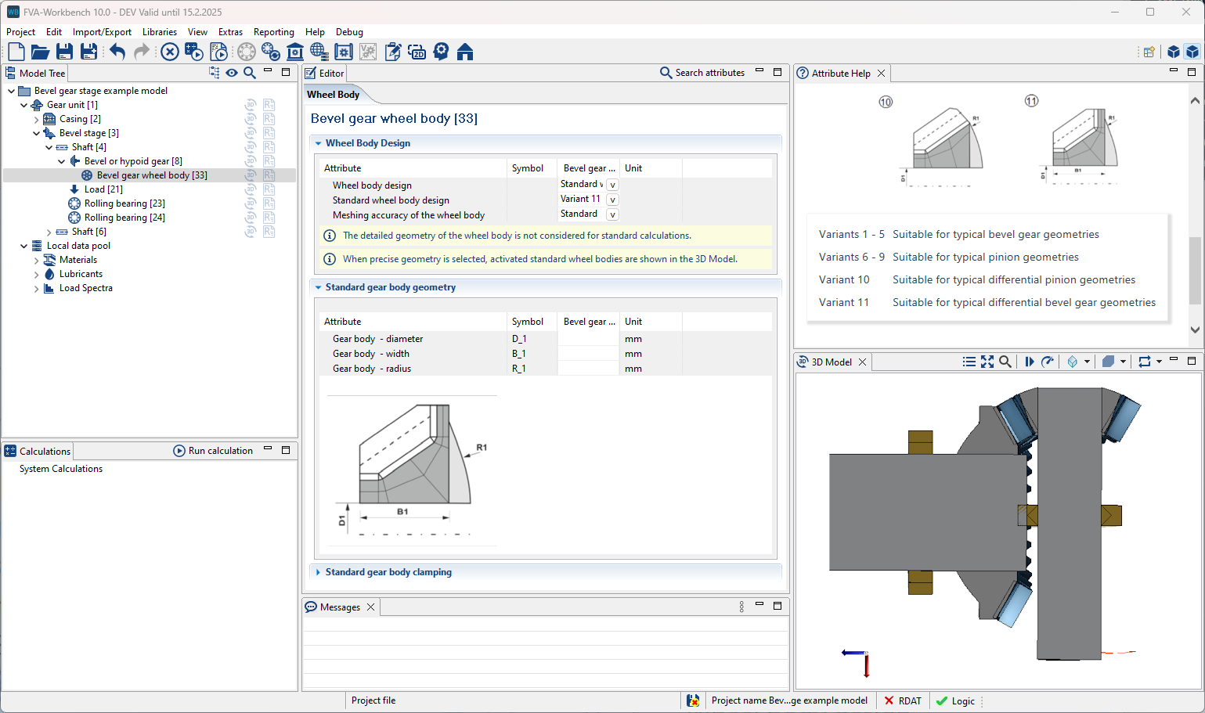Toggle 3D display for Casing [2] row
Viewport: 1205px width, 713px height.
point(251,119)
